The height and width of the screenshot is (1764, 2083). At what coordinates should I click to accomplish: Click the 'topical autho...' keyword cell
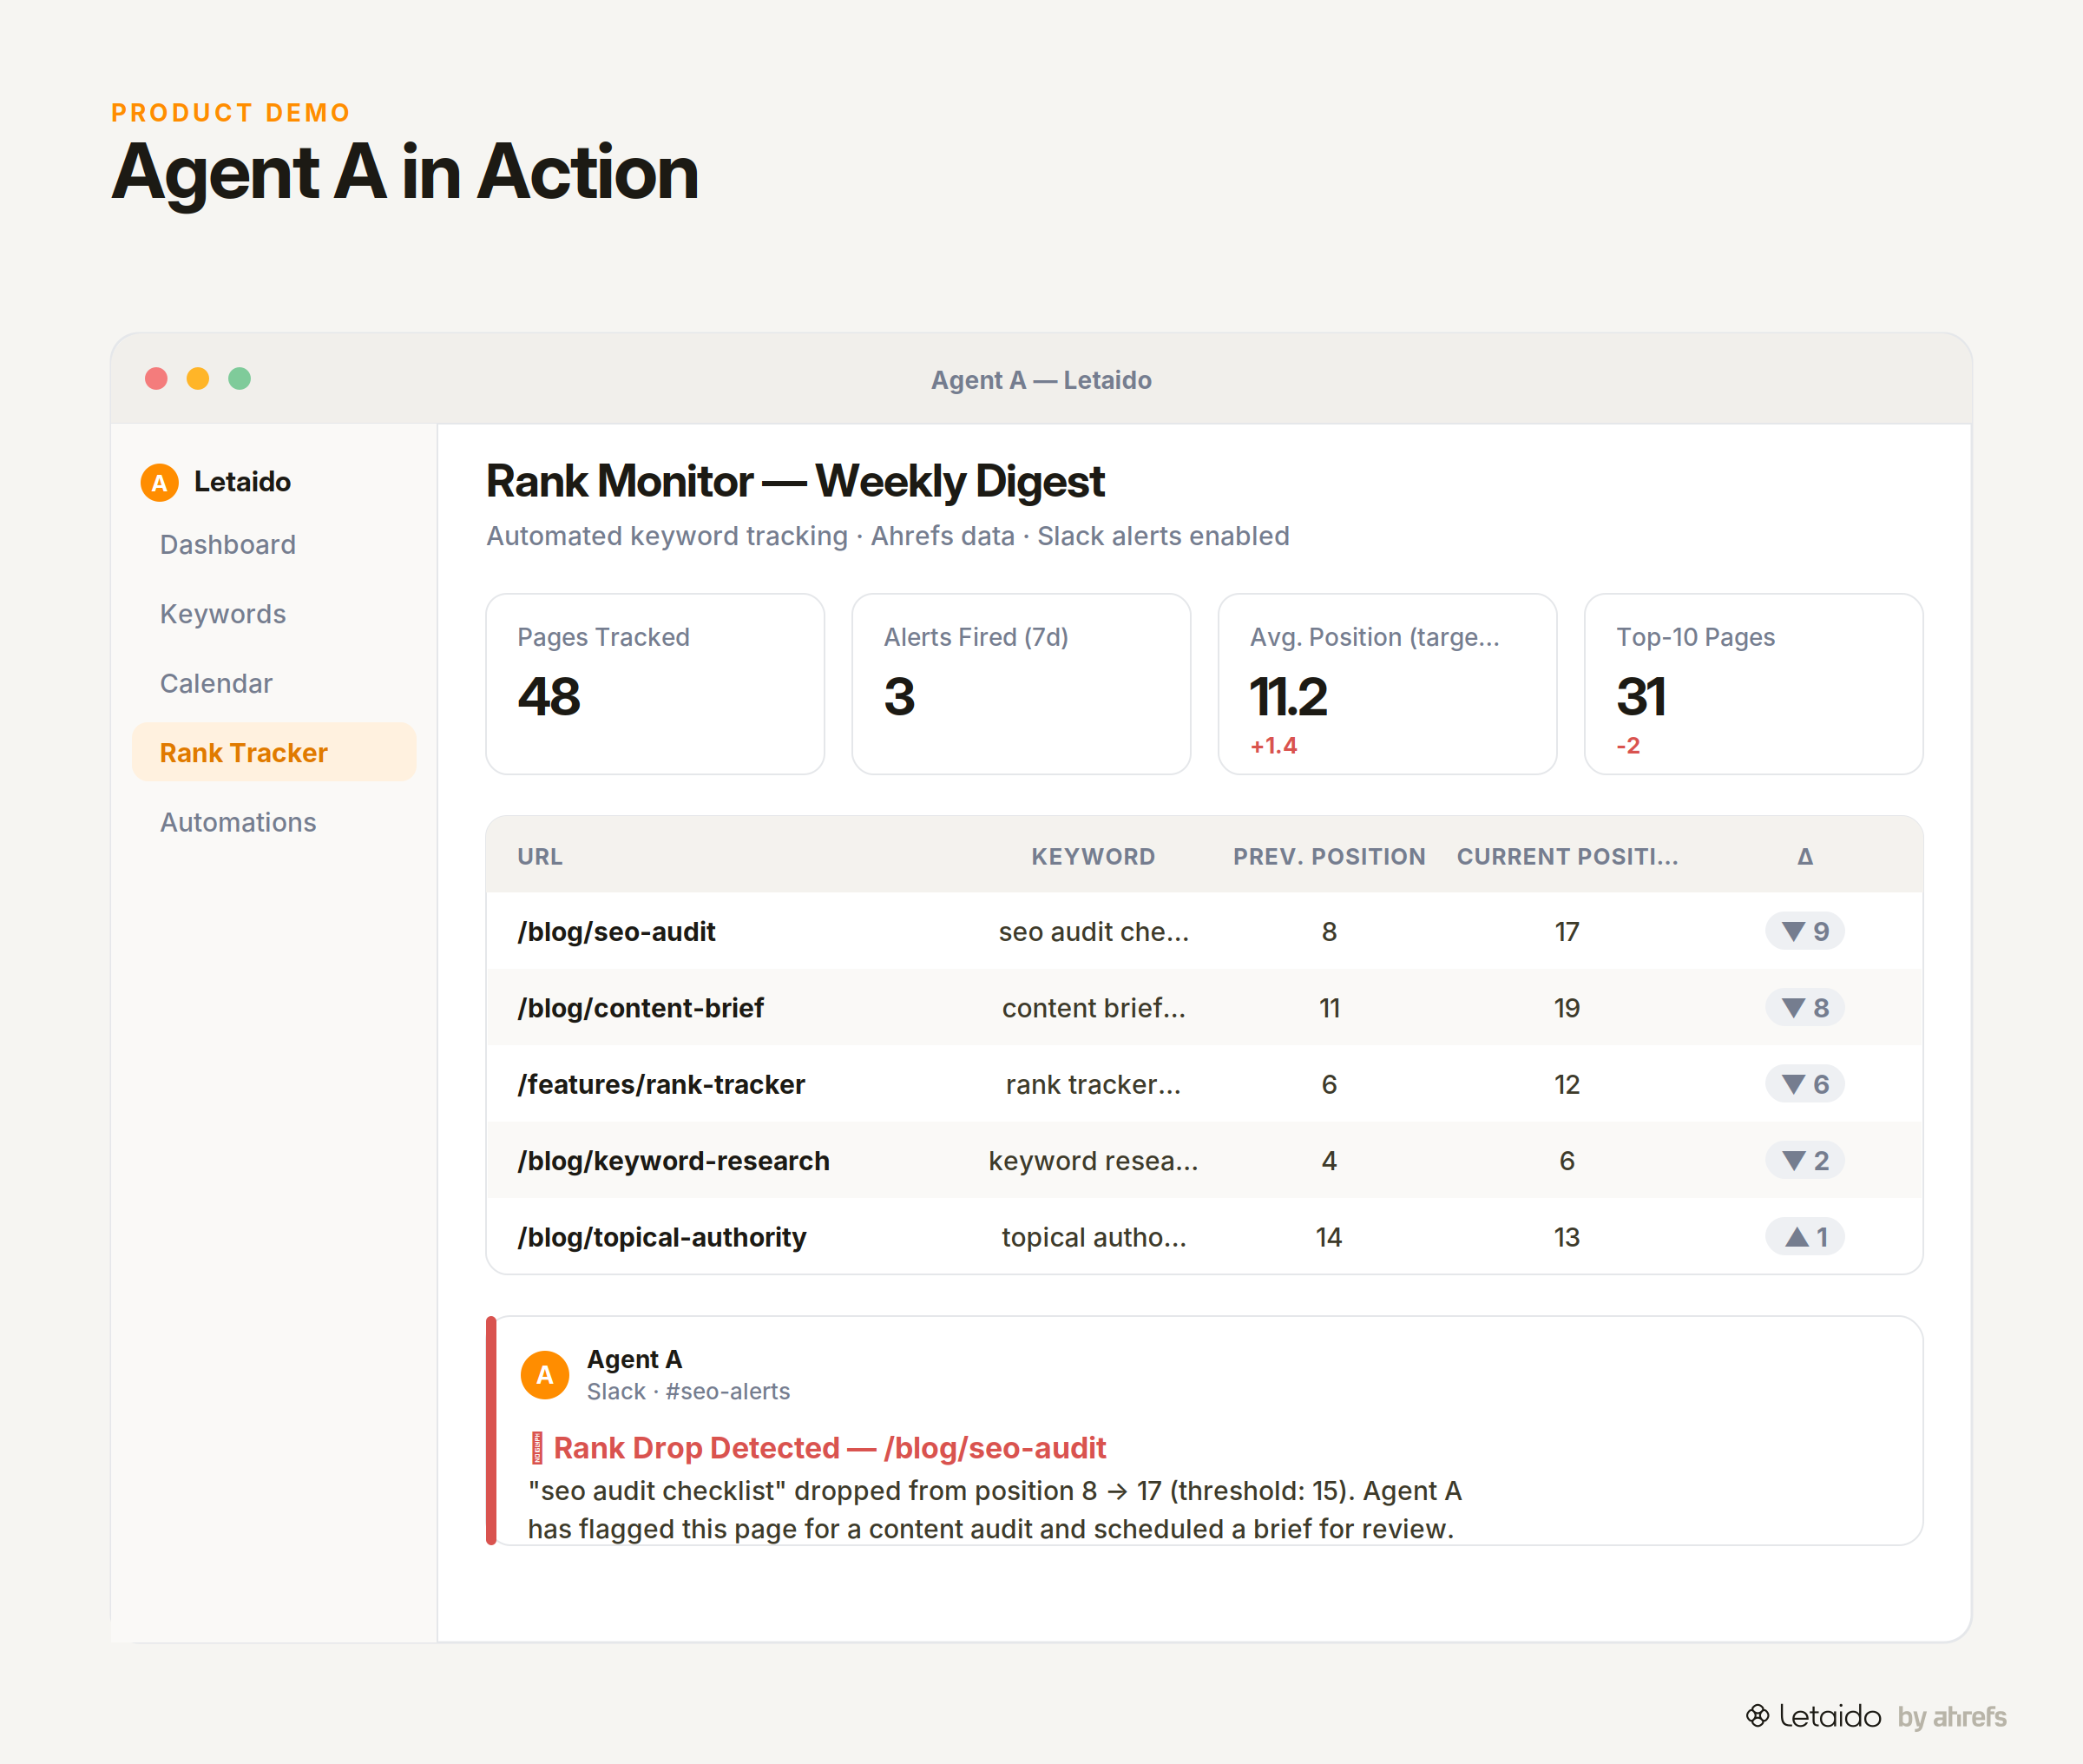pyautogui.click(x=1094, y=1237)
